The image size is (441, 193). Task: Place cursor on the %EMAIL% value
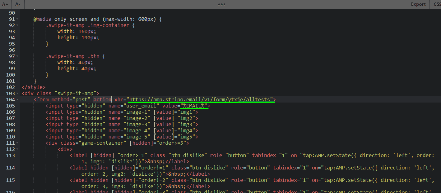click(x=195, y=106)
